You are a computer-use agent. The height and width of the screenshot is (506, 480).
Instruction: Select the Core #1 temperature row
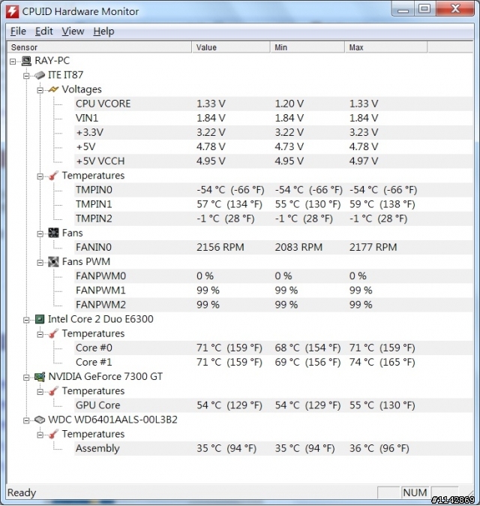point(273,362)
